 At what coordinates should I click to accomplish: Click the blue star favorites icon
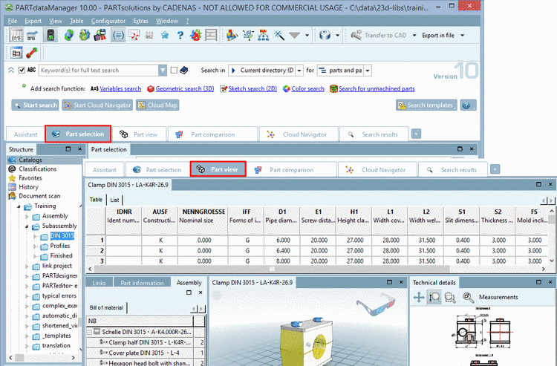[x=165, y=35]
